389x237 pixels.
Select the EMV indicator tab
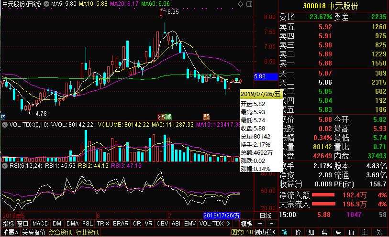tap(190, 224)
